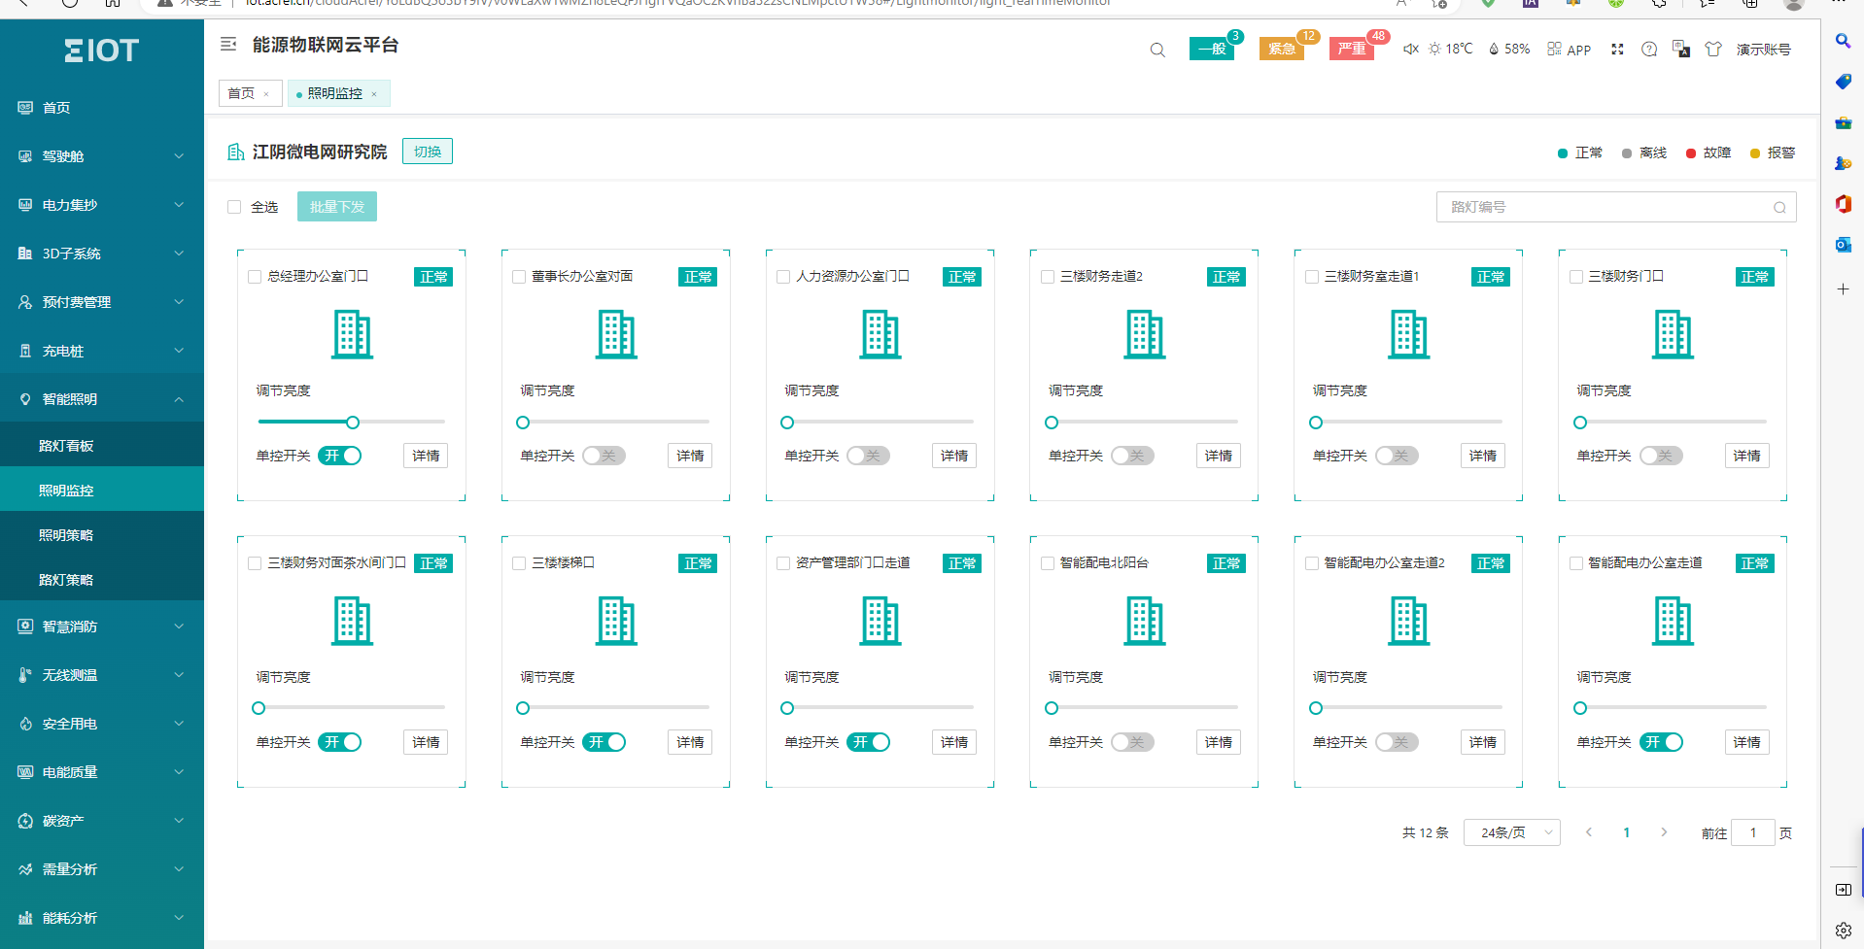Click the building icon of 三楼楼梯口 card
Viewport: 1864px width, 949px height.
[x=616, y=622]
